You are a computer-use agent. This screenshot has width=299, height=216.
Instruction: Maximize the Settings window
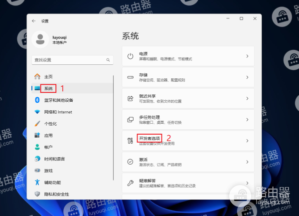(241, 18)
